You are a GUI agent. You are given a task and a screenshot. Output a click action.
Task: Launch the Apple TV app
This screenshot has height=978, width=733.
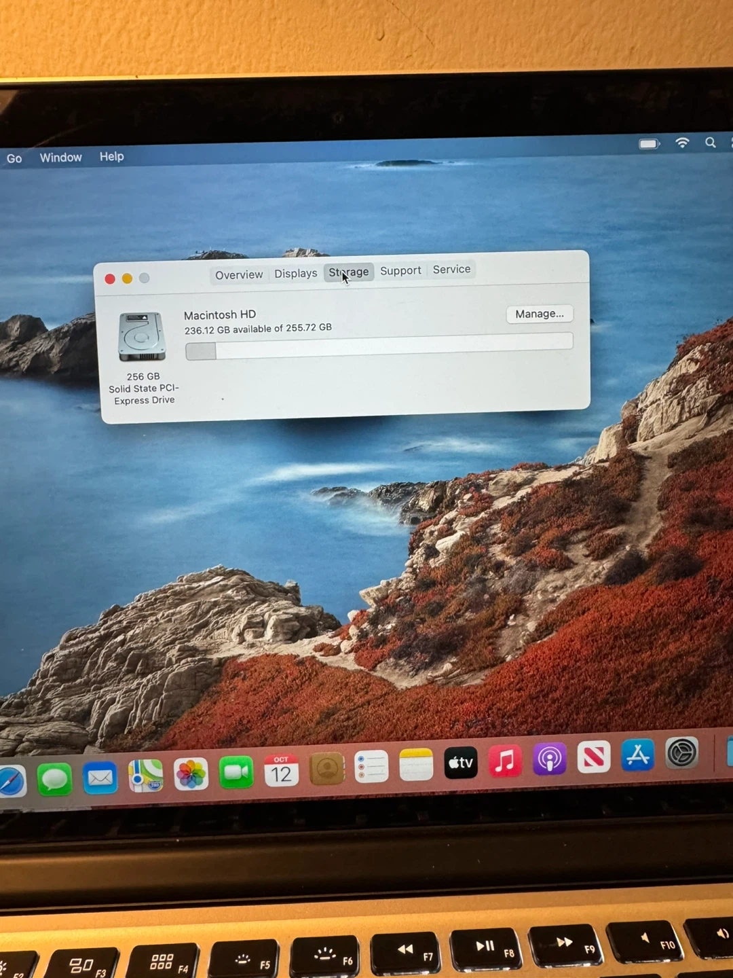[x=460, y=763]
